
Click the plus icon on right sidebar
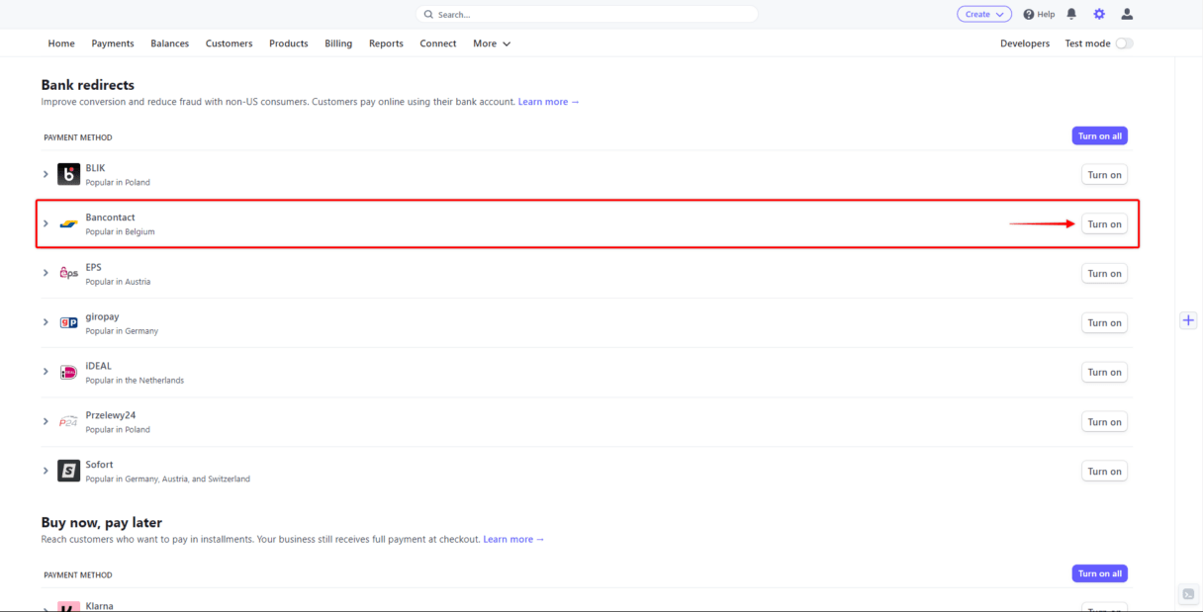tap(1188, 320)
